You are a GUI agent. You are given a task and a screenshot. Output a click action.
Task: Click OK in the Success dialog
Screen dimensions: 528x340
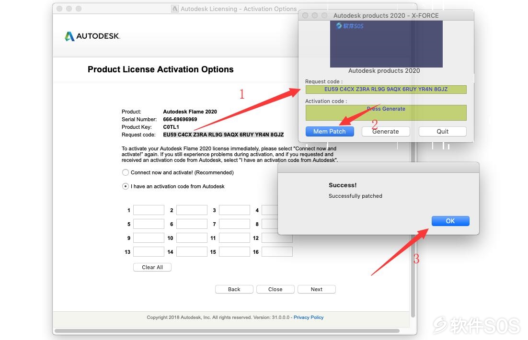pyautogui.click(x=450, y=221)
